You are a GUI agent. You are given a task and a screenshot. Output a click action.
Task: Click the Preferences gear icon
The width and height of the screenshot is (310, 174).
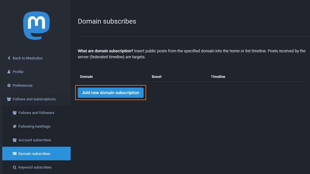pyautogui.click(x=9, y=85)
